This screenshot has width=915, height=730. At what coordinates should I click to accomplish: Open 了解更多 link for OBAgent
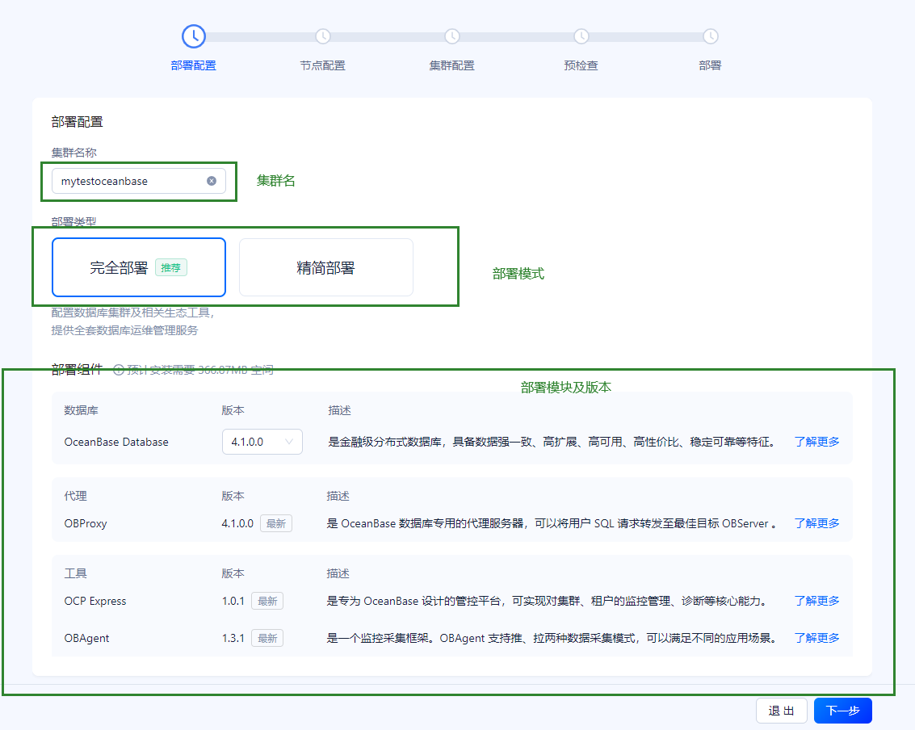(817, 638)
